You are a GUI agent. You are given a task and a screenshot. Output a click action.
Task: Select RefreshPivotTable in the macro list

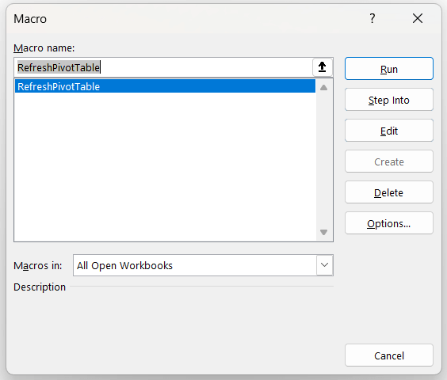coord(165,86)
